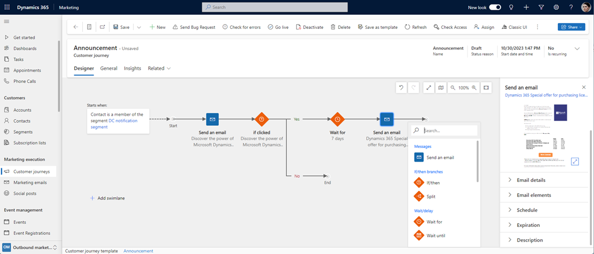Open the Outbound marketing area switcher
This screenshot has width=594, height=254.
click(x=30, y=248)
